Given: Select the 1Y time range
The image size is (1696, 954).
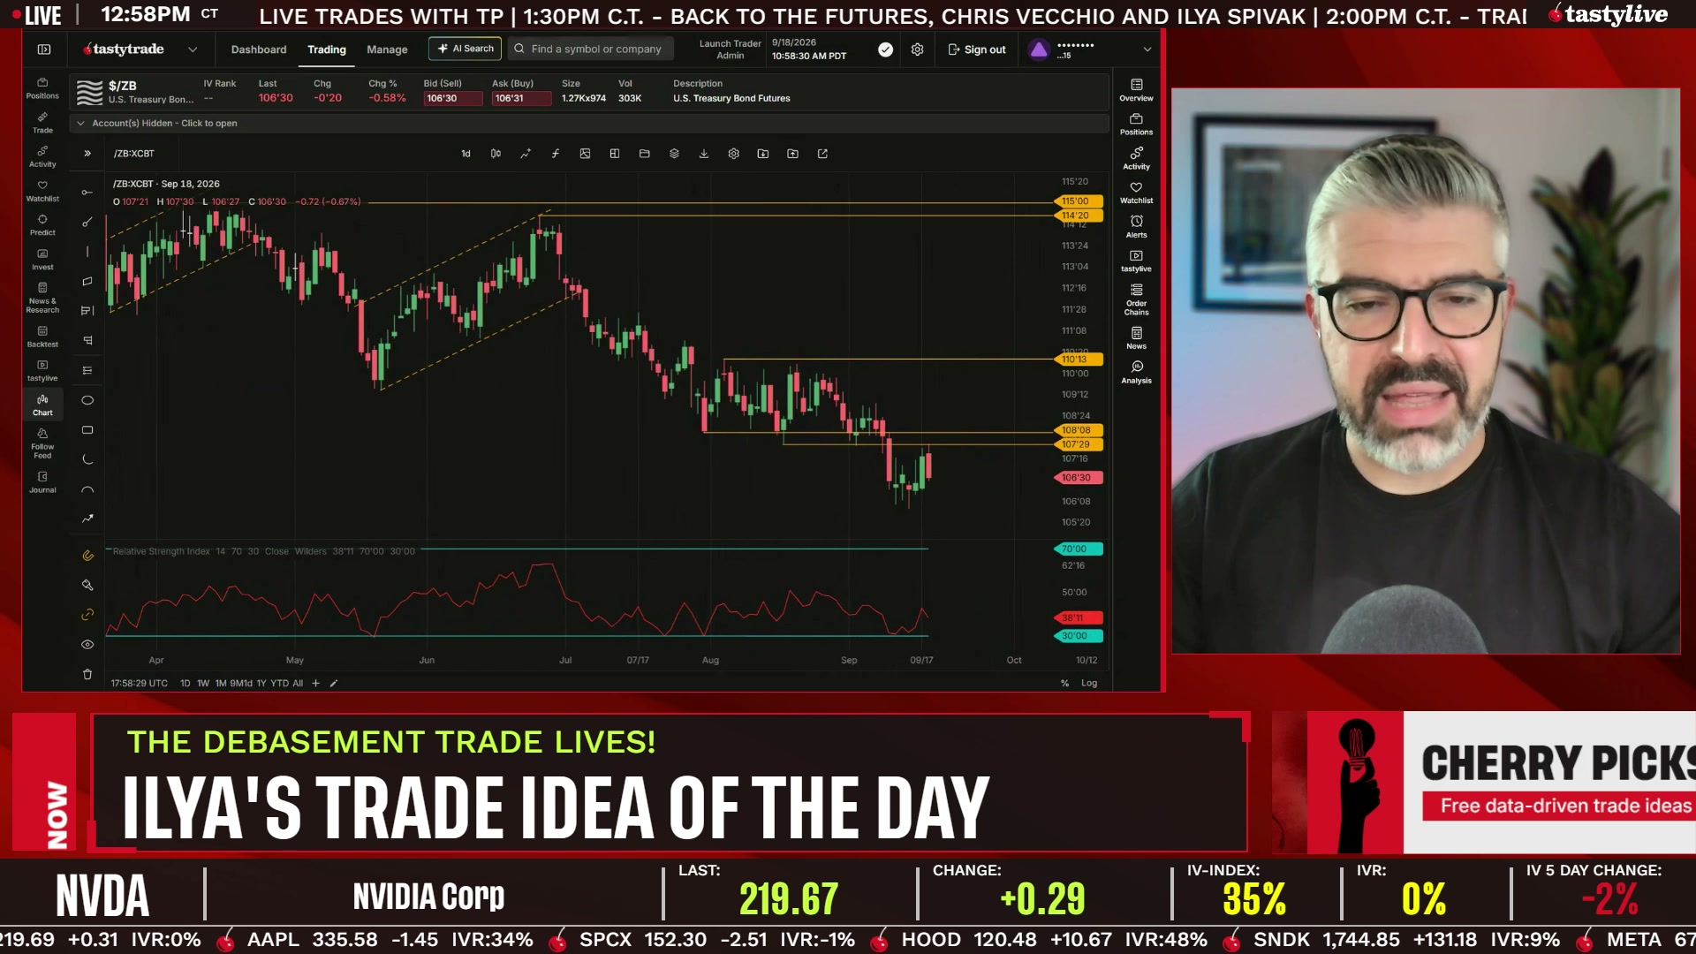Looking at the screenshot, I should 261,683.
